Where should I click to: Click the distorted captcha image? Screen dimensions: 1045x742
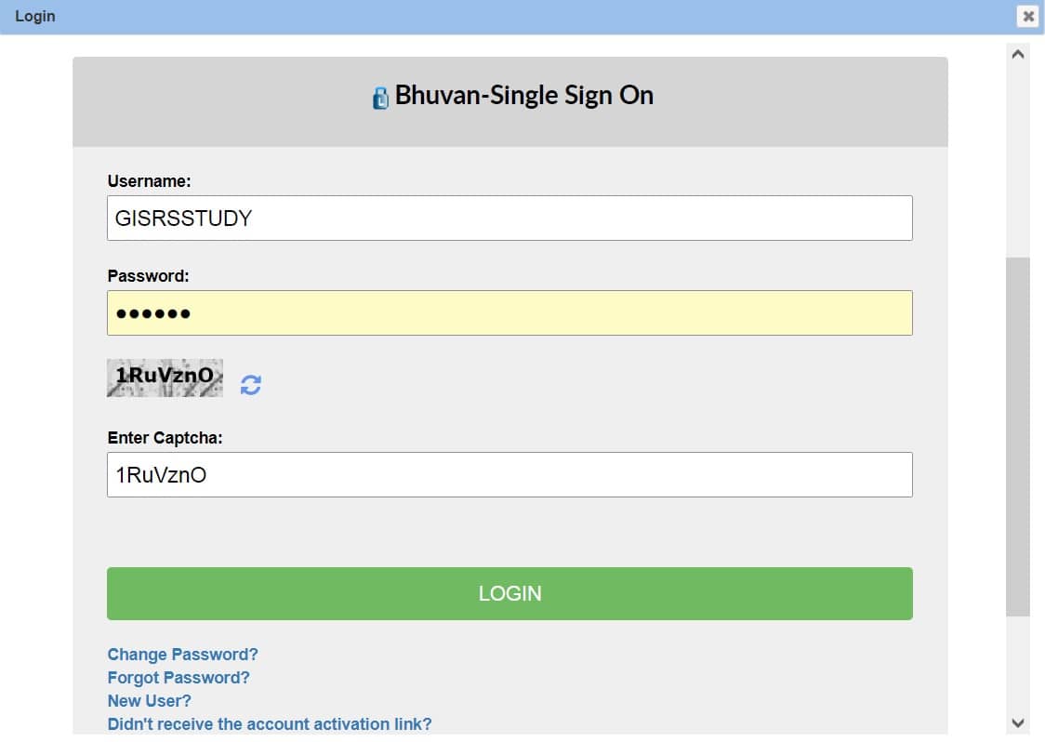[x=165, y=378]
